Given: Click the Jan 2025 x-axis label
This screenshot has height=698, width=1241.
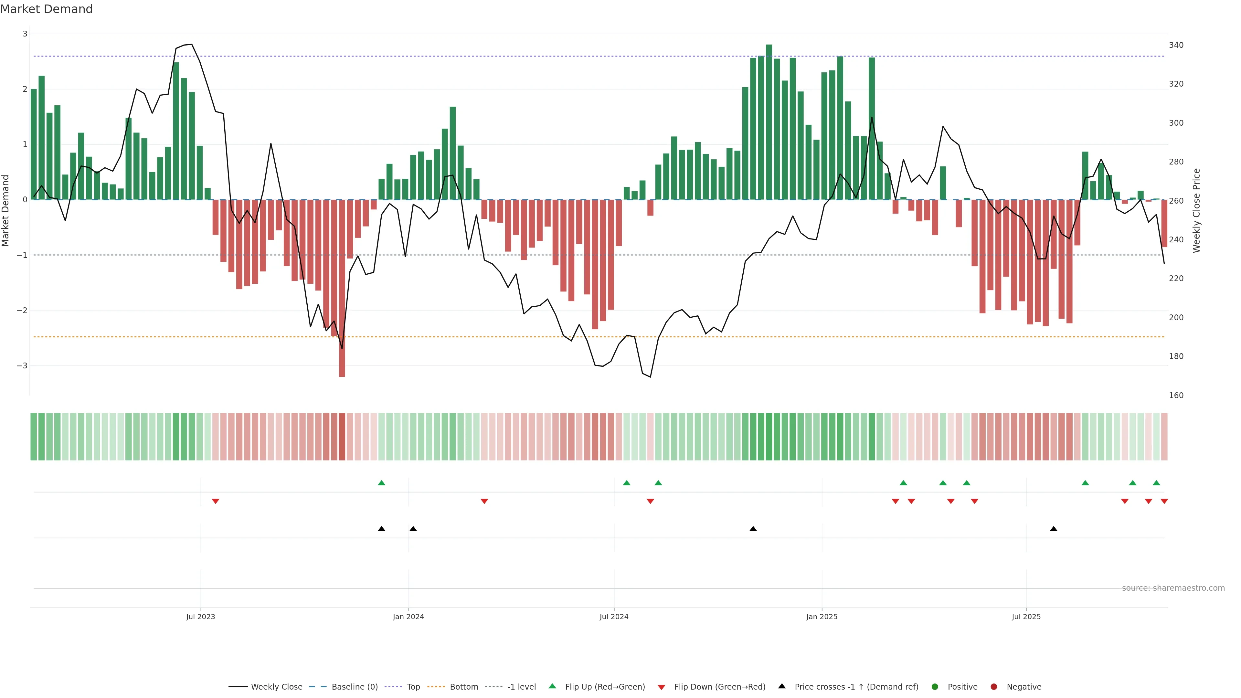Looking at the screenshot, I should pyautogui.click(x=822, y=617).
